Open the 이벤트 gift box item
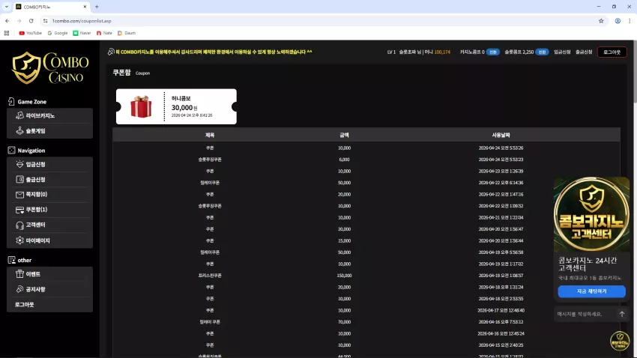Image resolution: width=637 pixels, height=358 pixels. tap(49, 274)
